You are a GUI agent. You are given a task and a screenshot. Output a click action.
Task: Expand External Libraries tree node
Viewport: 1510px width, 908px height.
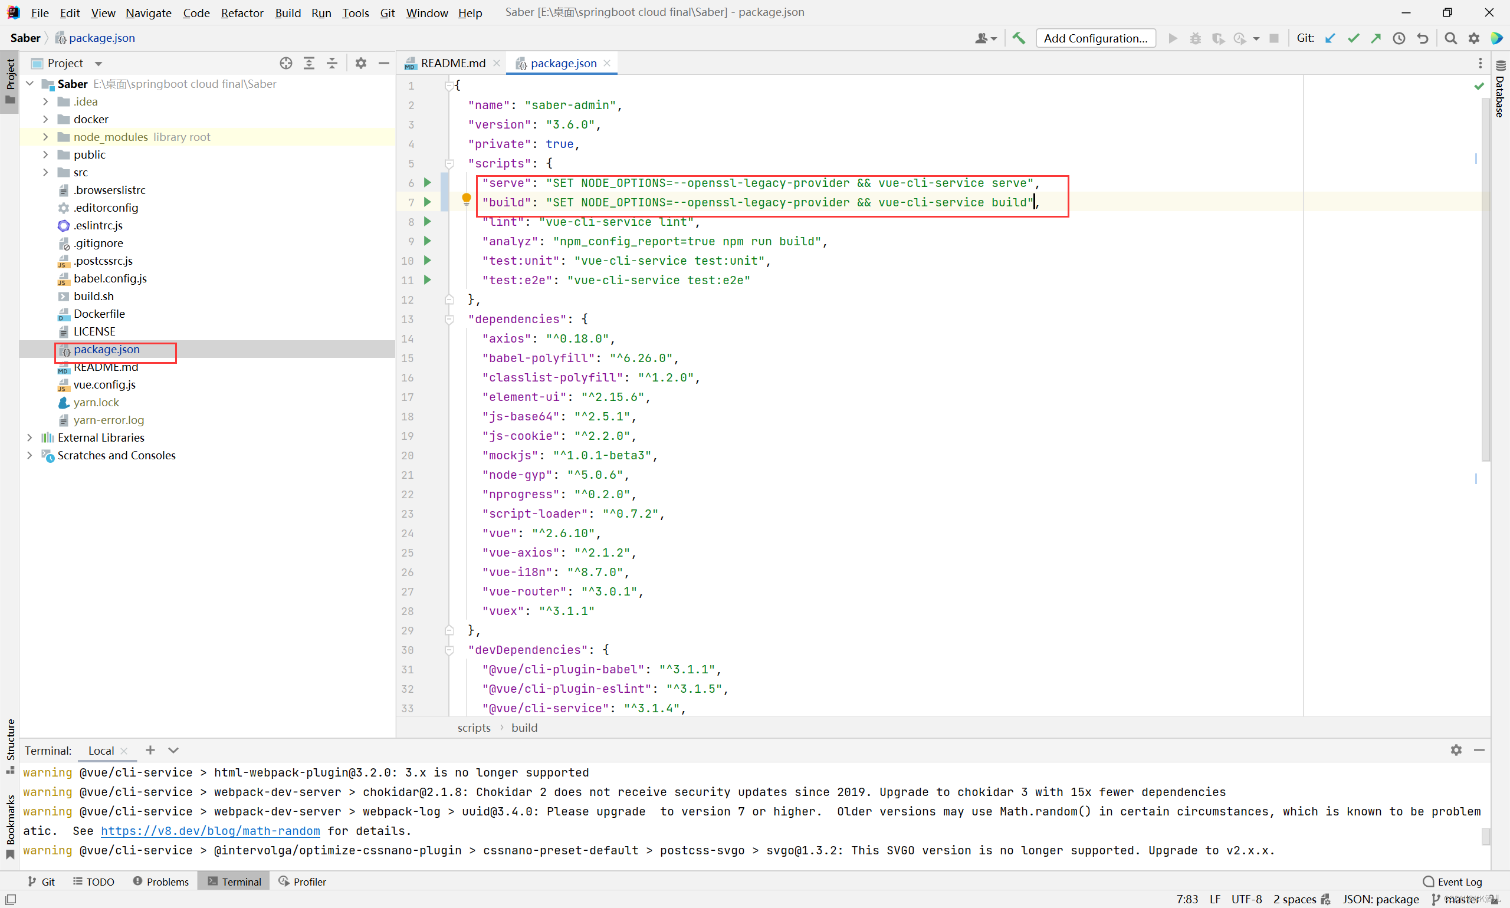click(30, 437)
